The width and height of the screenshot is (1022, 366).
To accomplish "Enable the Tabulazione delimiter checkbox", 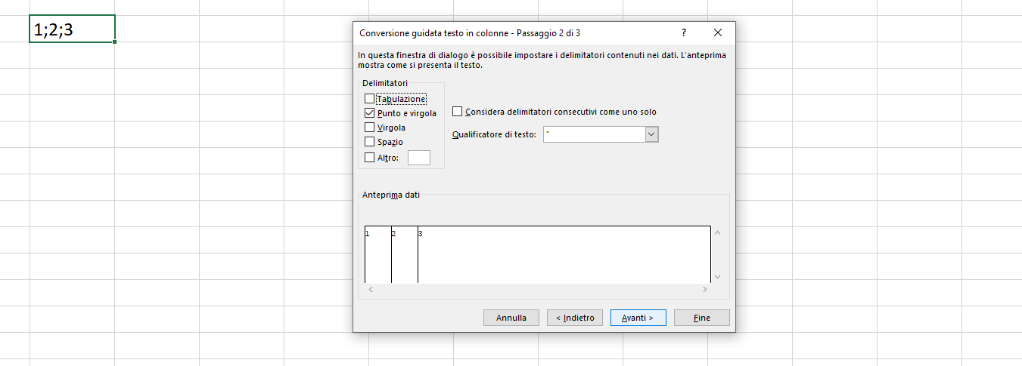I will pyautogui.click(x=369, y=99).
